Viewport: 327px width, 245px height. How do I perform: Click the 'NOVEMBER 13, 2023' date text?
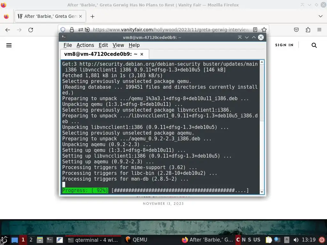(163, 204)
